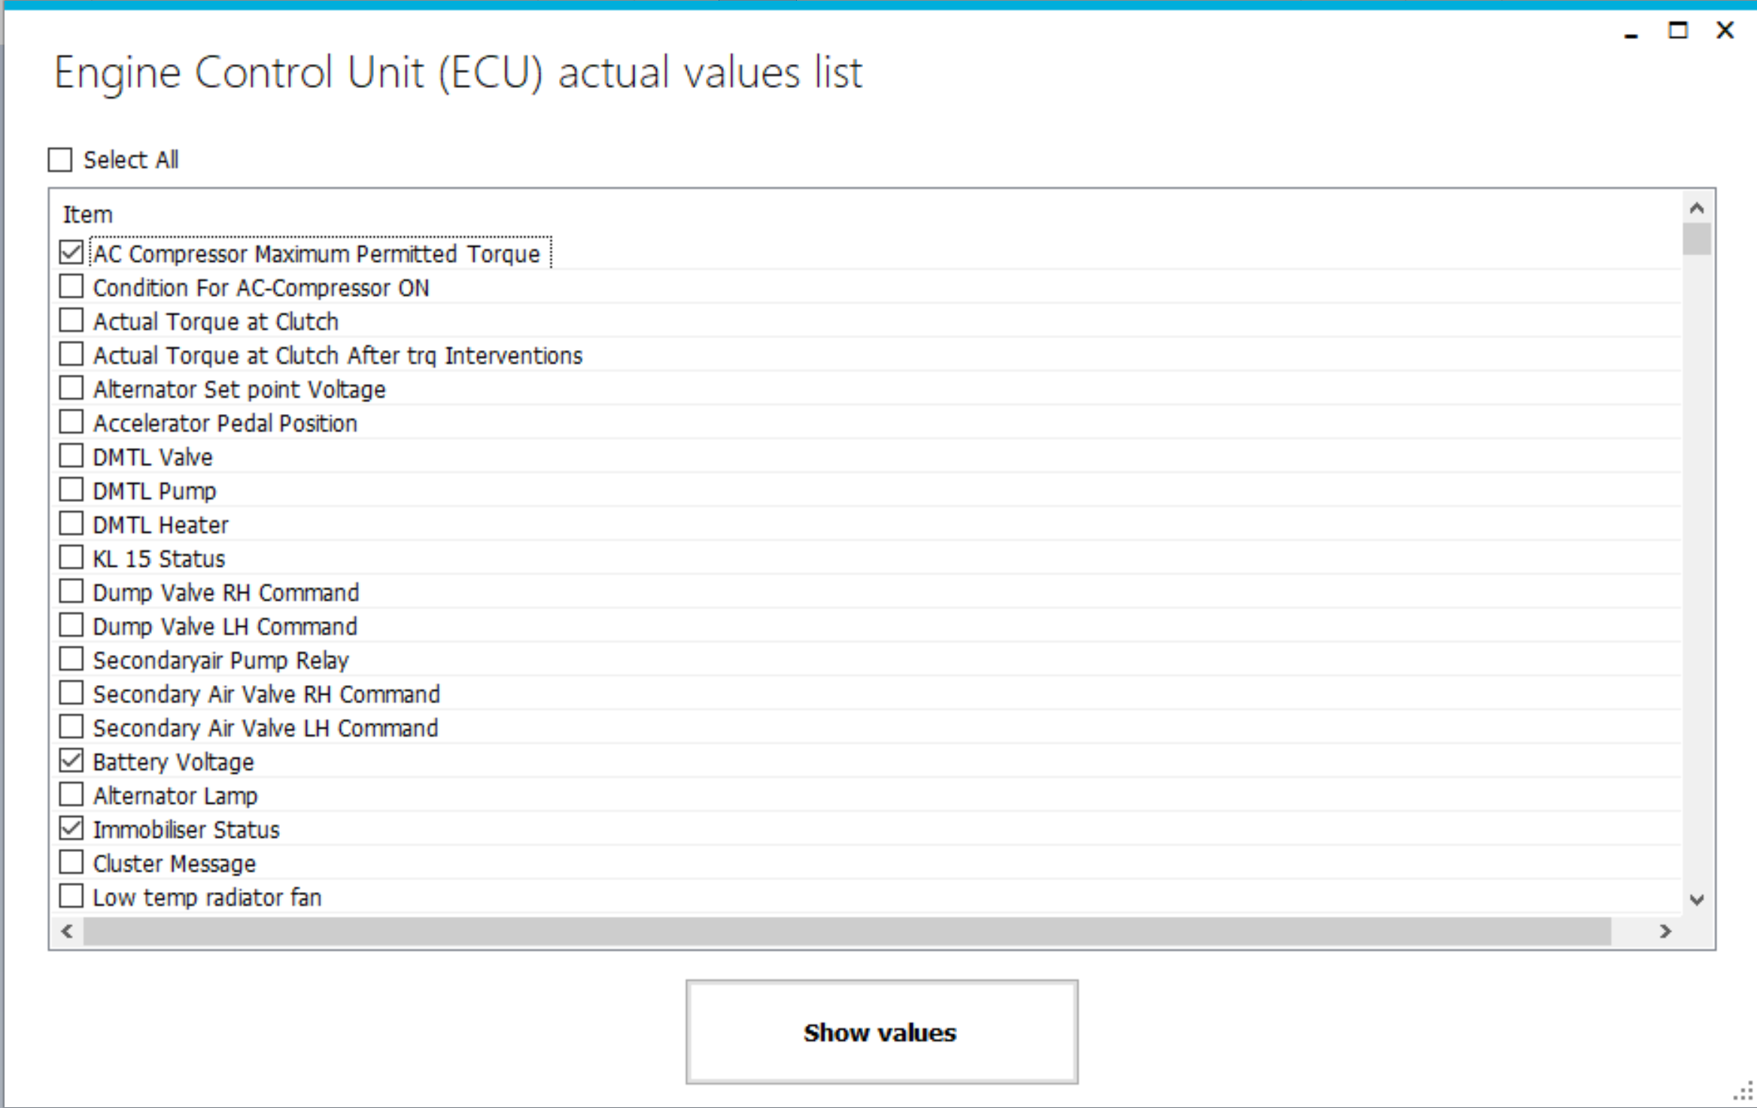Select the Low temp radiator fan checkbox
Image resolution: width=1757 pixels, height=1108 pixels.
click(71, 896)
